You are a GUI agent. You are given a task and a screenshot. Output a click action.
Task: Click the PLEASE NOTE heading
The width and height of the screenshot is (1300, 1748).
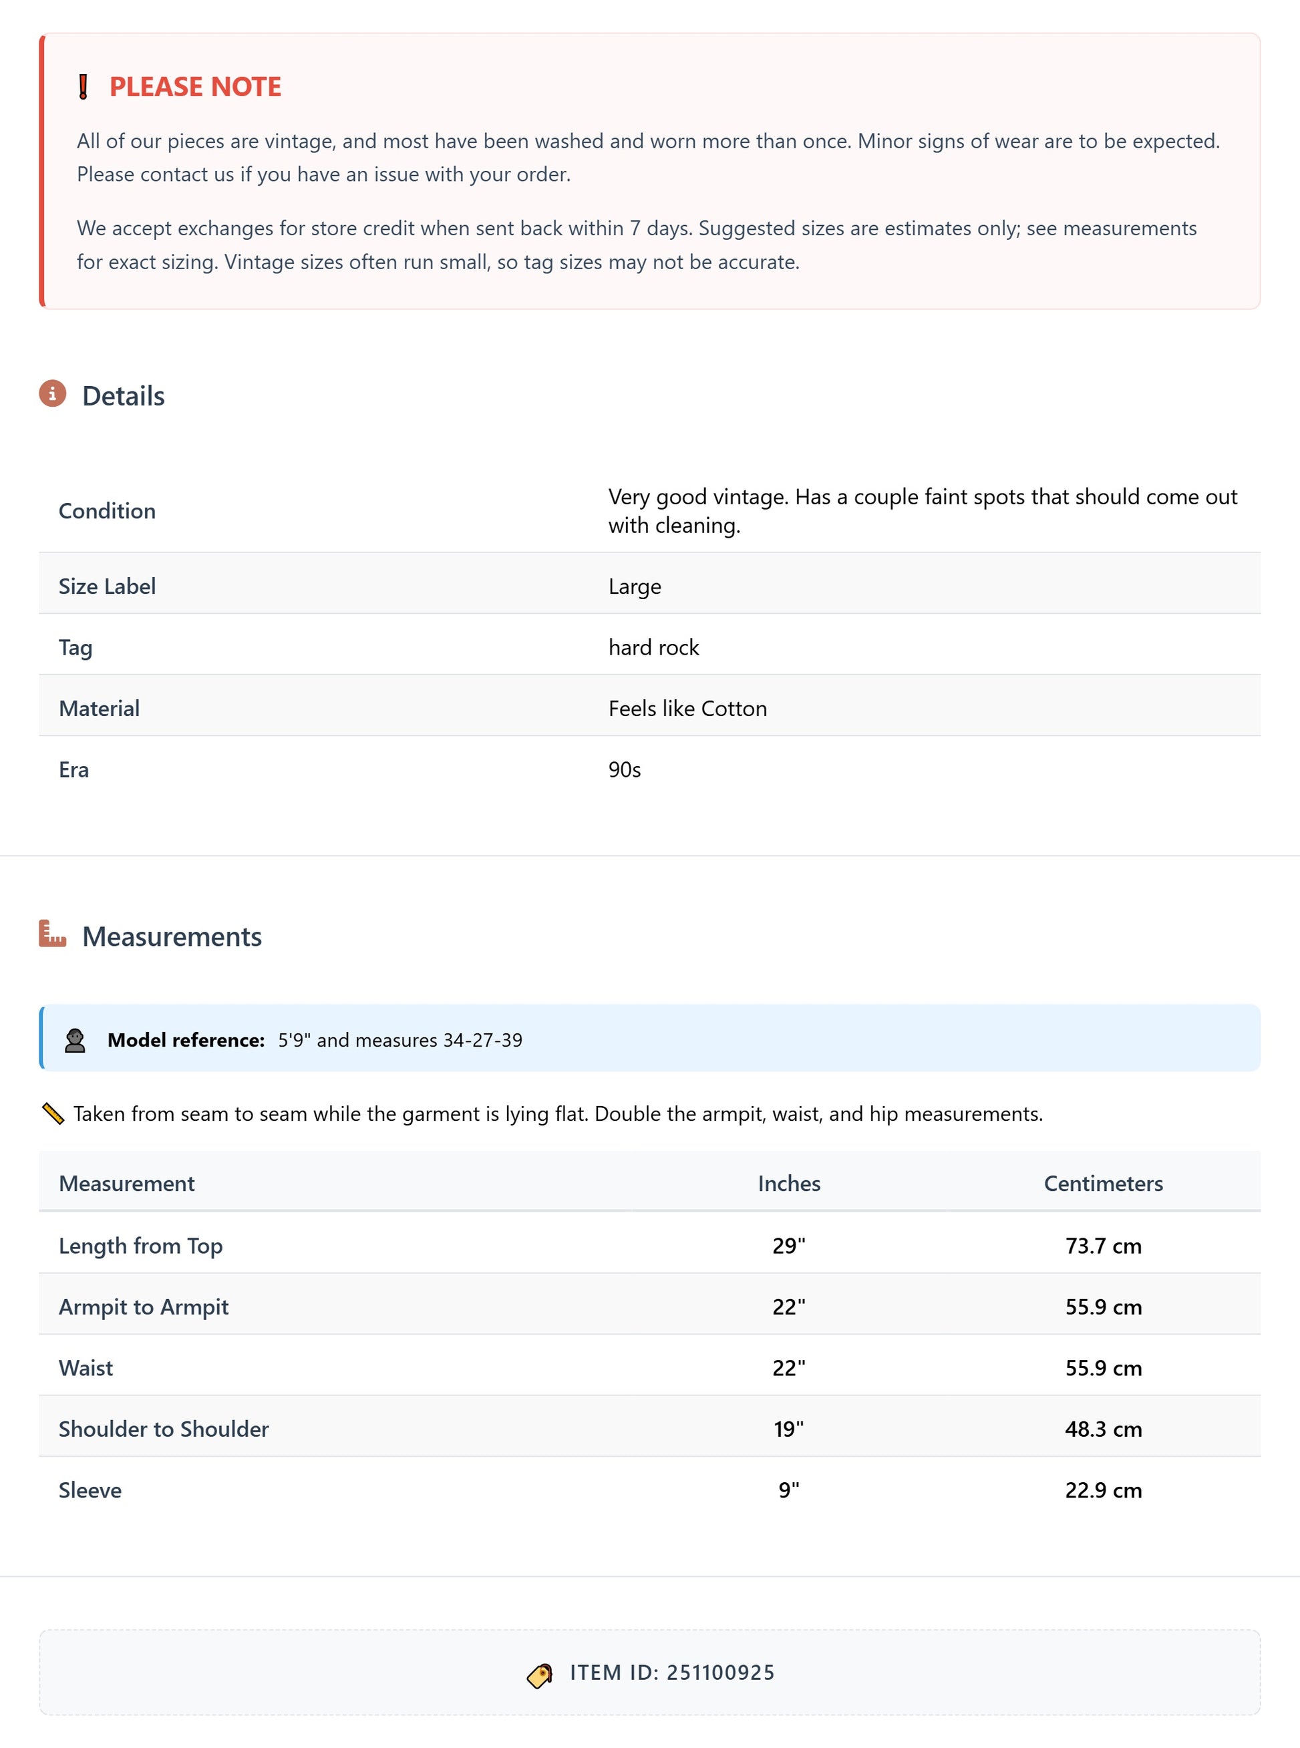pyautogui.click(x=195, y=87)
